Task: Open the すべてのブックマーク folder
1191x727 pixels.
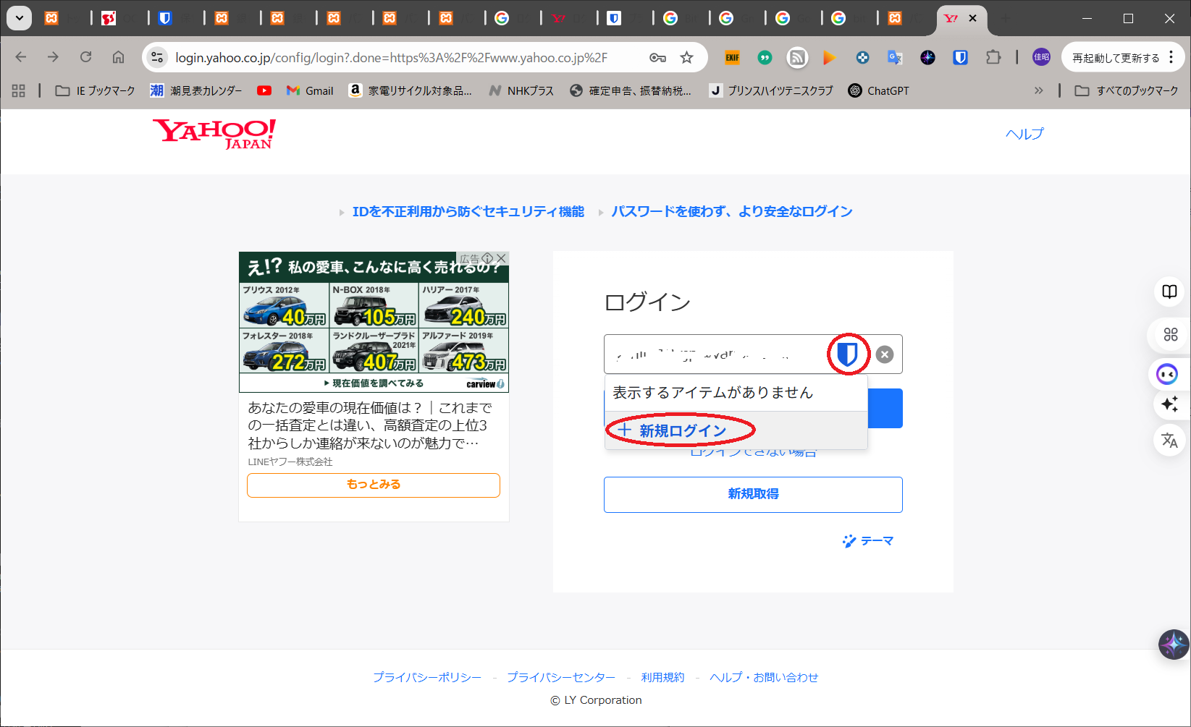Action: click(1127, 90)
